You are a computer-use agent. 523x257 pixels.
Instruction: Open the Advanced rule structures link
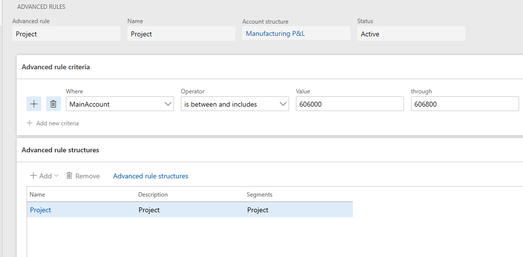pyautogui.click(x=151, y=176)
